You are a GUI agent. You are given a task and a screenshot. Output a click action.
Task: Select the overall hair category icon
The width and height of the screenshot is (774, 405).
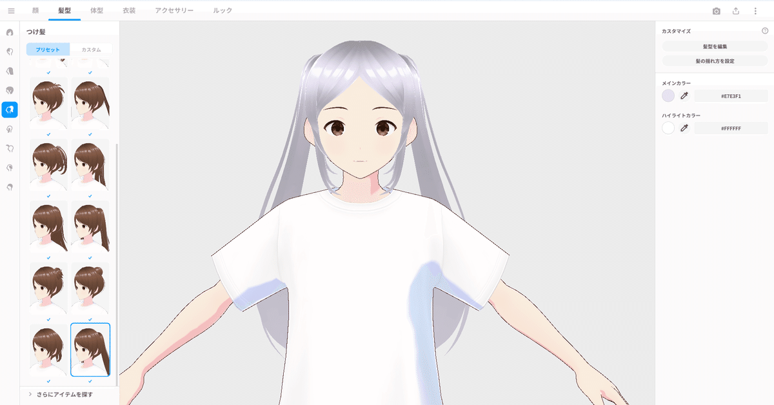point(10,90)
